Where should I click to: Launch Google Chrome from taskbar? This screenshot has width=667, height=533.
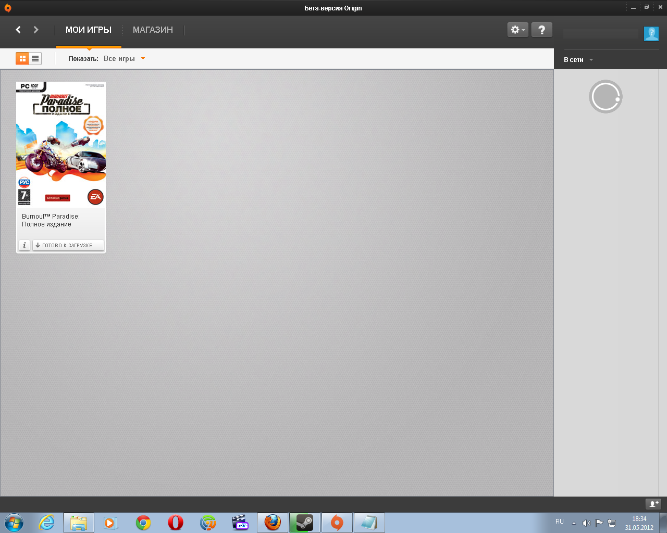click(x=143, y=523)
